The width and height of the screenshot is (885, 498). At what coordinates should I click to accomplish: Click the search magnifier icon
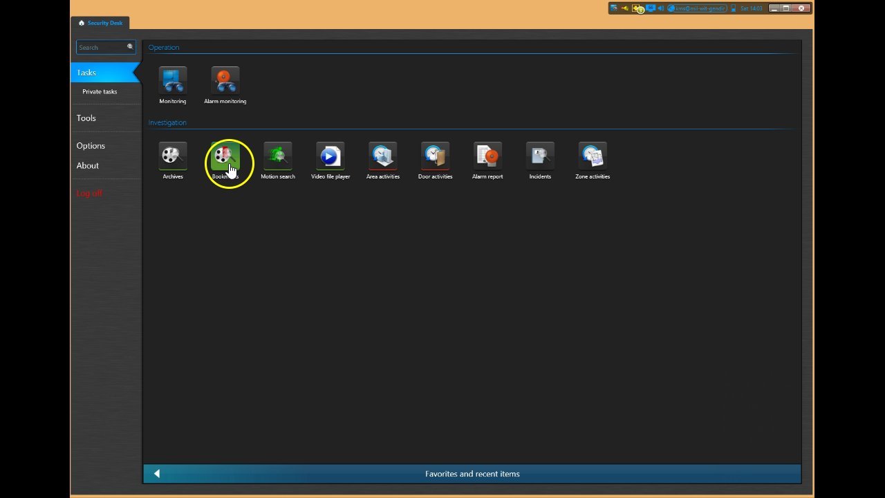click(x=129, y=47)
